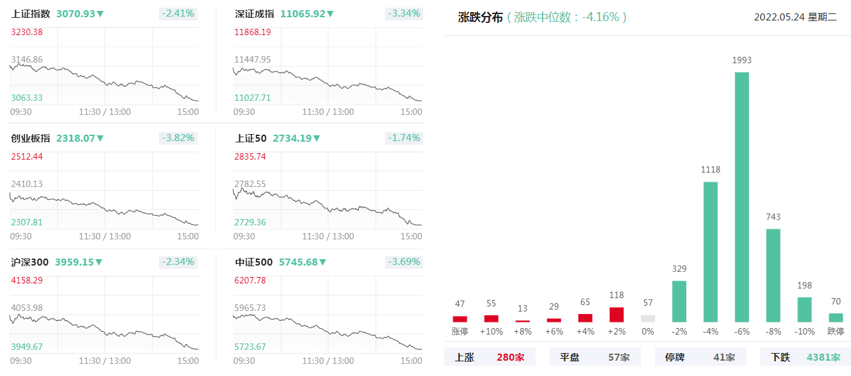Click the down arrow beside 上证指数 3070.93
This screenshot has height=376, width=851.
100,13
